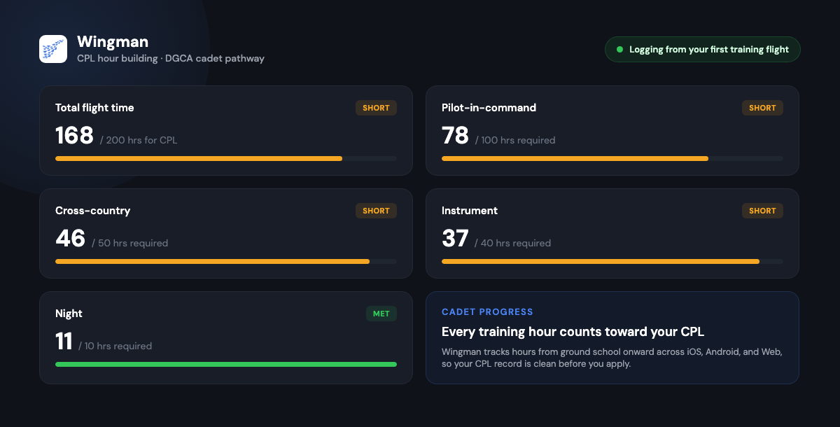Click the Wingman app logo icon
This screenshot has height=427, width=840.
pyautogui.click(x=53, y=49)
